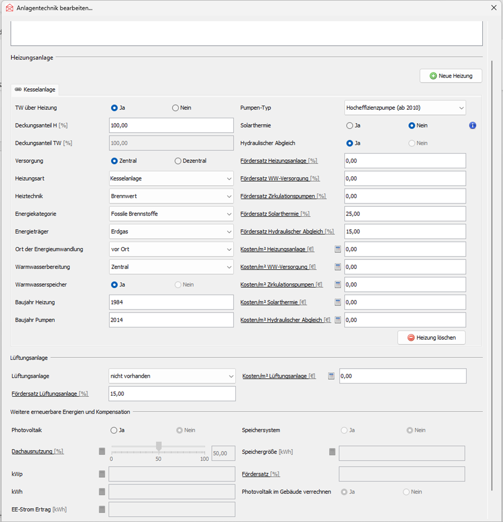This screenshot has height=522, width=503.
Task: Click the Neue Heizung button
Action: coord(450,76)
